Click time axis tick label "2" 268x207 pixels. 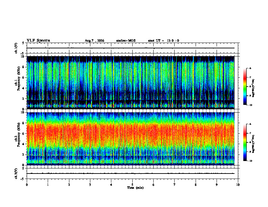point(69,185)
